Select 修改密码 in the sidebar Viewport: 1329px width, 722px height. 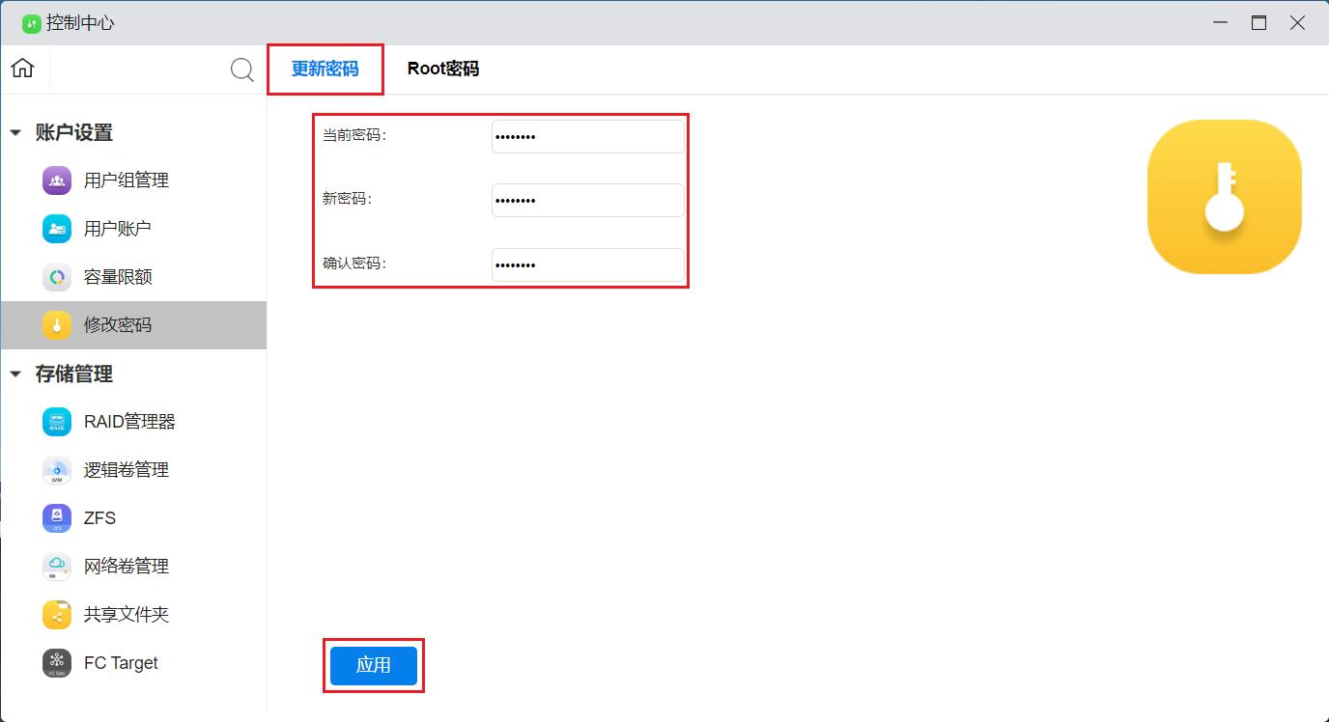[x=118, y=325]
